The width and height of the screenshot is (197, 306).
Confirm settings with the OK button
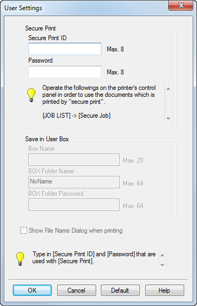33,290
